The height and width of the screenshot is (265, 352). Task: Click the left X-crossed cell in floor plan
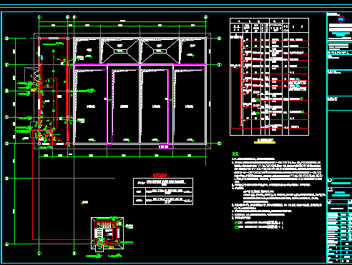(120, 51)
